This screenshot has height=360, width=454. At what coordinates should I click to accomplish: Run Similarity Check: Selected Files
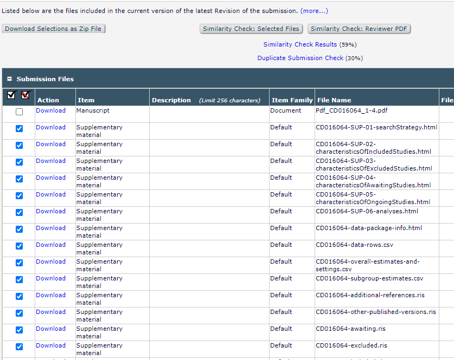(251, 29)
